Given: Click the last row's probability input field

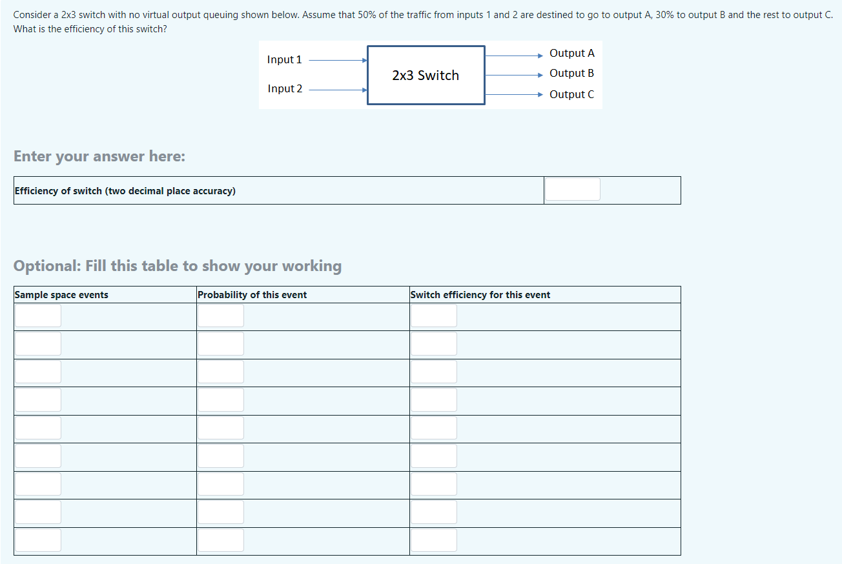Looking at the screenshot, I should pyautogui.click(x=221, y=540).
